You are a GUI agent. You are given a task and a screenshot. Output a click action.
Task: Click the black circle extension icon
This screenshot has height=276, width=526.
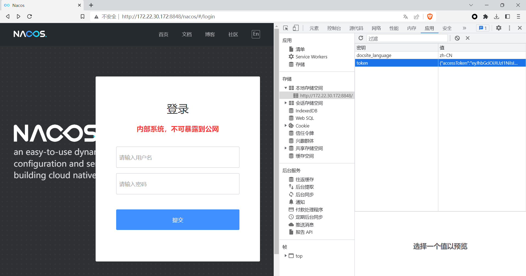click(x=475, y=17)
